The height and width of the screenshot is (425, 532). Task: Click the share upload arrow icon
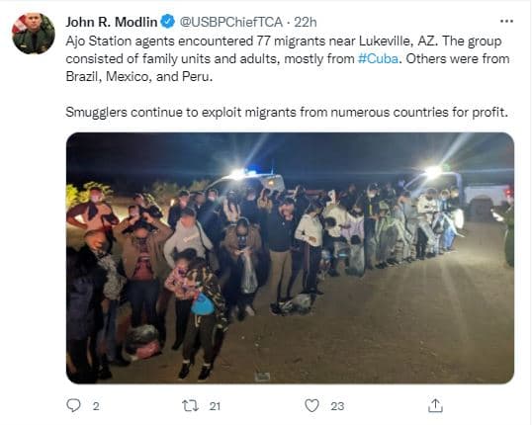435,405
